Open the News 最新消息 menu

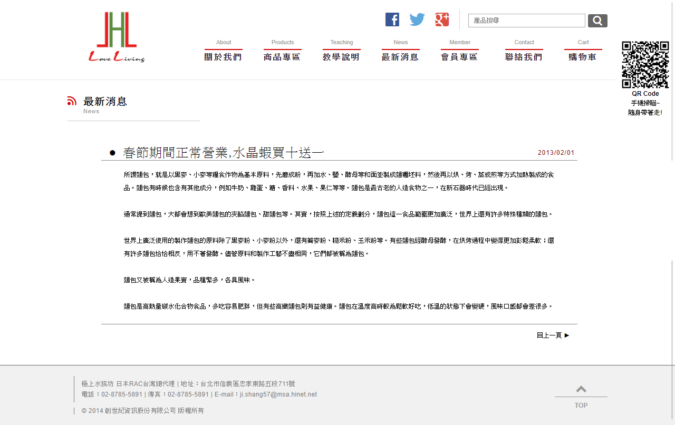[x=401, y=51]
